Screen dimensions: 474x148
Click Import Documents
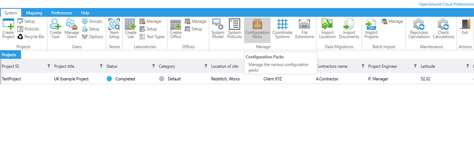pos(349,29)
